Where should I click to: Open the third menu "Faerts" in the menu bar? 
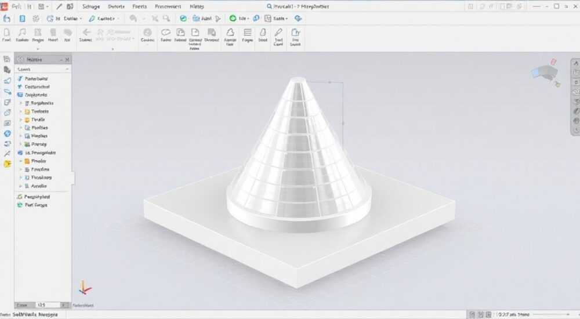[x=139, y=6]
